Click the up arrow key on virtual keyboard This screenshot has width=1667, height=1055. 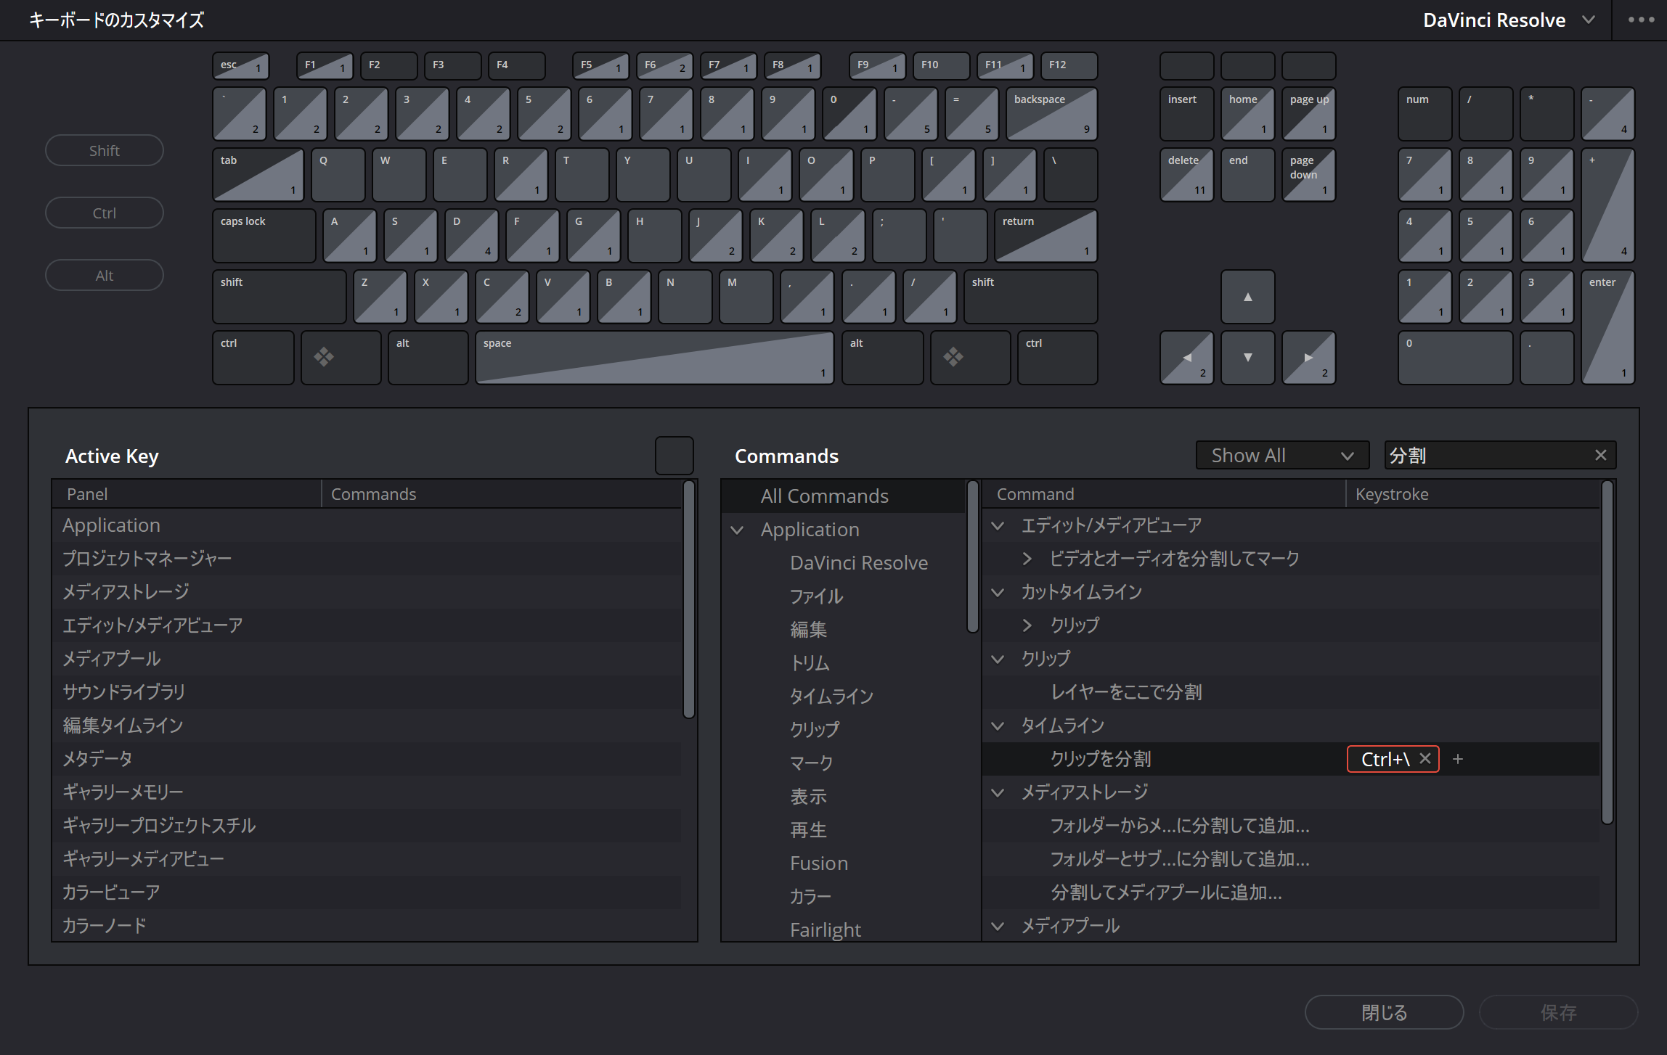[x=1247, y=297]
